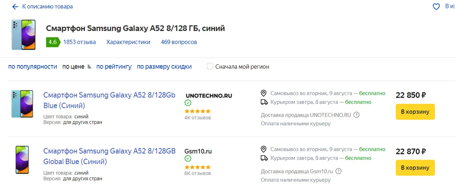Open the UNOTECHNO.RU offer phone thumbnail
The image size is (455, 188).
[x=22, y=104]
